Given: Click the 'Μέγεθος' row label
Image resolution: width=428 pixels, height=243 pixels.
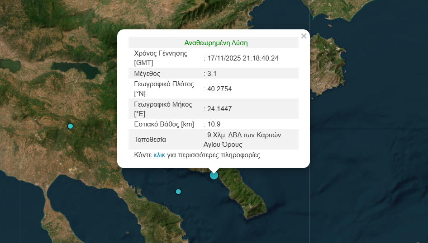Looking at the screenshot, I should (147, 73).
